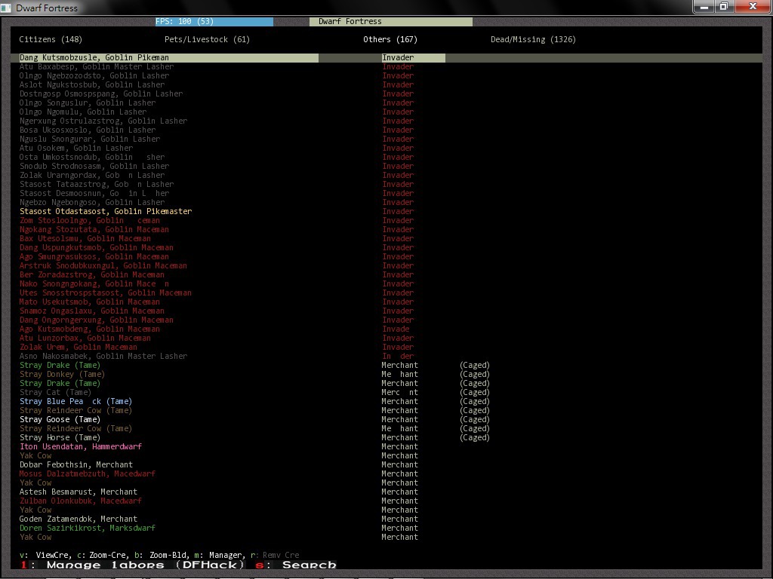
Task: Pick Dang Uspungkutsmob, Goblin Maceman
Action: point(97,247)
